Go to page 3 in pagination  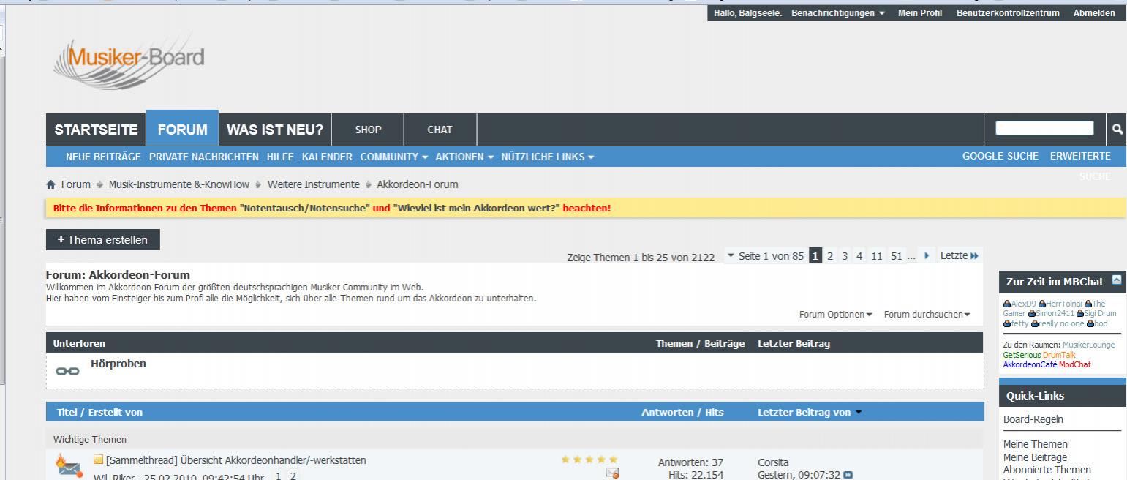[x=845, y=256]
